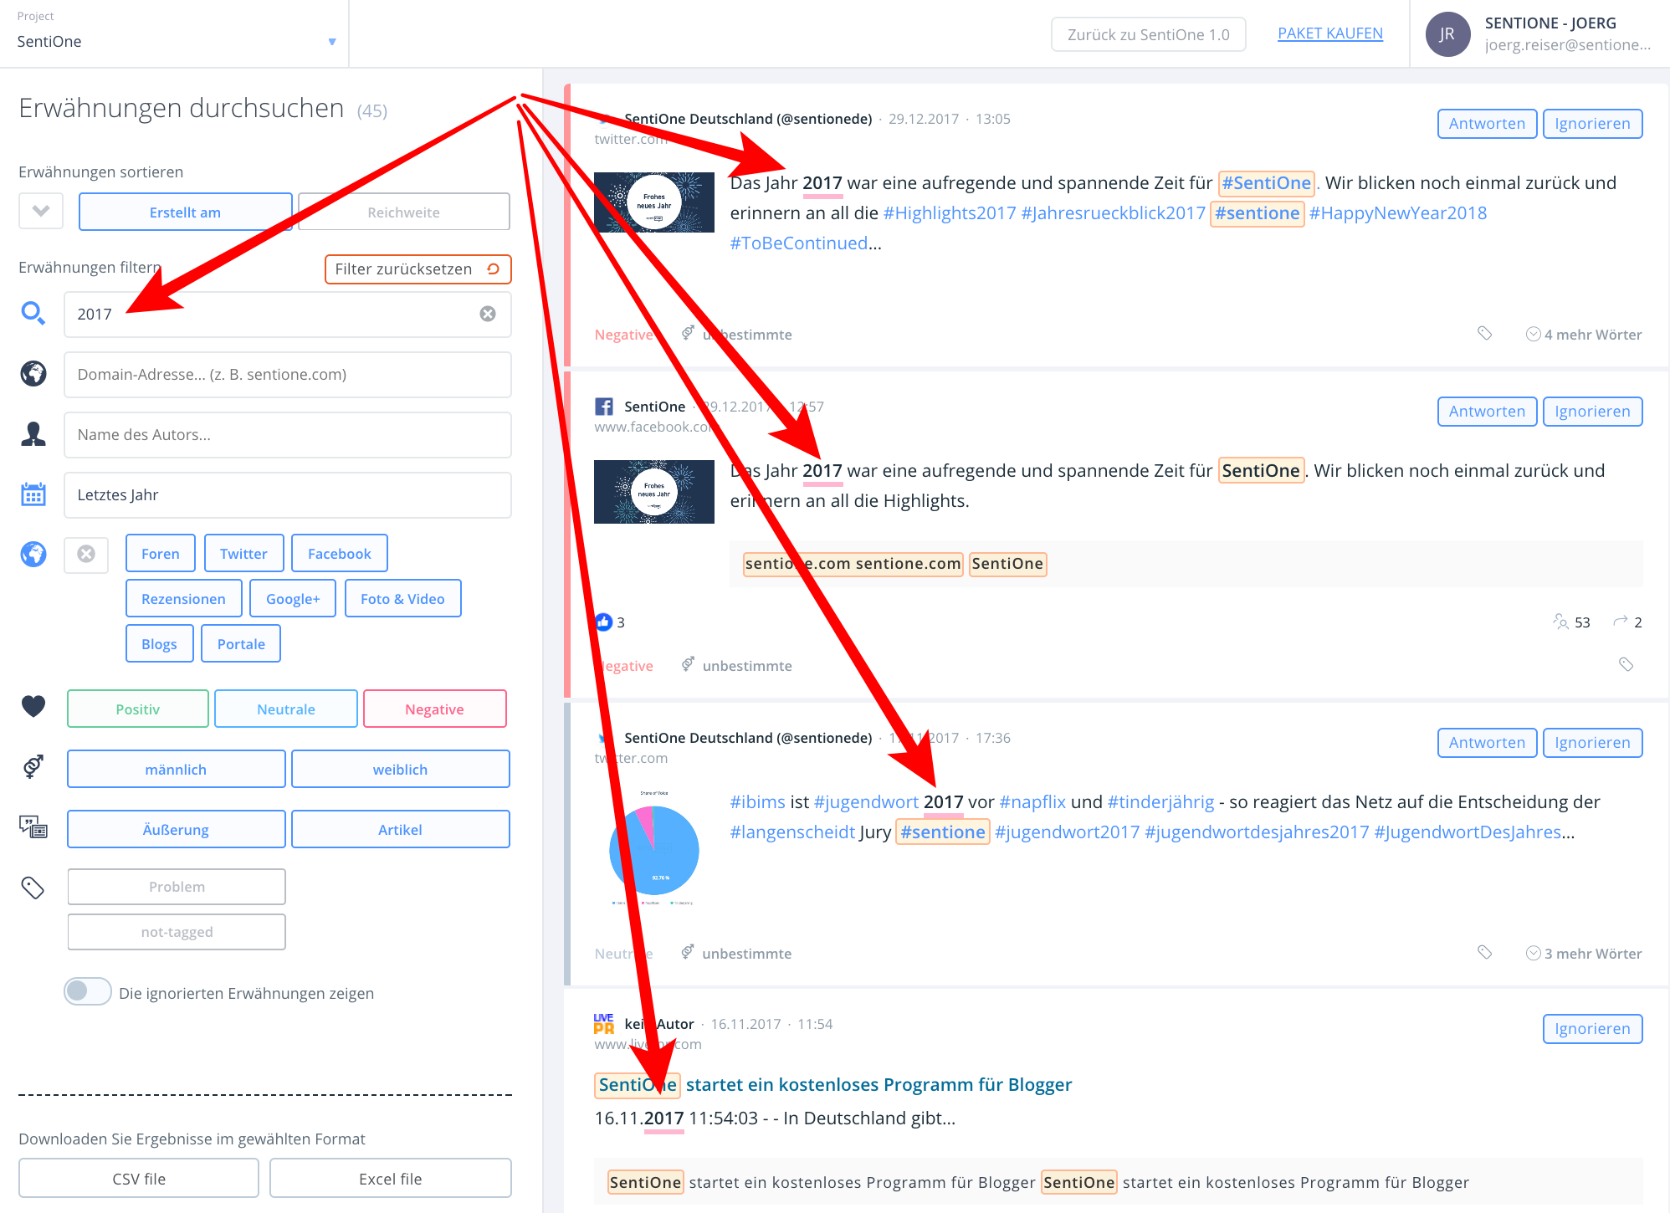Image resolution: width=1670 pixels, height=1213 pixels.
Task: Sort mentions by Erstellt am
Action: coord(185,212)
